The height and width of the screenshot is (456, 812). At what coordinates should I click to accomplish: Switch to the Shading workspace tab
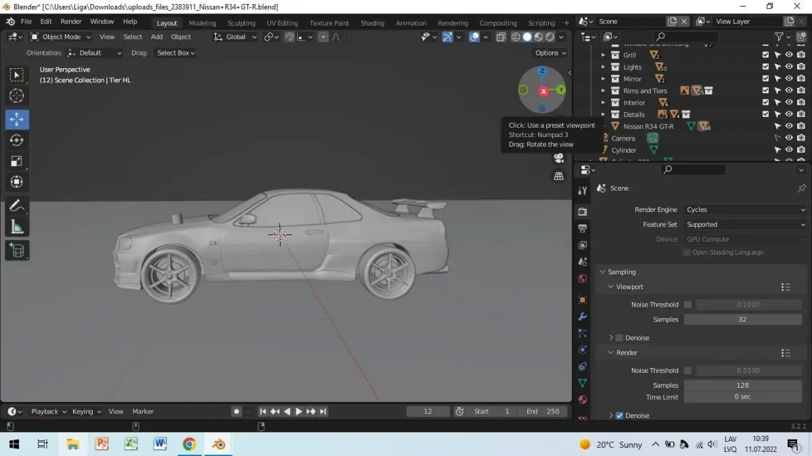point(372,23)
